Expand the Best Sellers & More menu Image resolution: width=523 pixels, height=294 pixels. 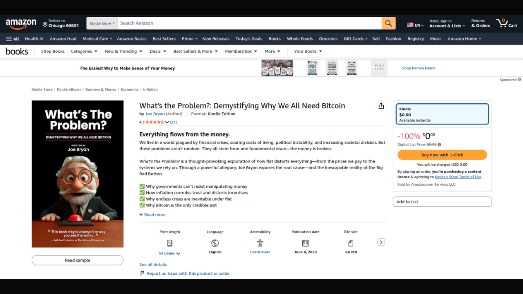pos(196,51)
